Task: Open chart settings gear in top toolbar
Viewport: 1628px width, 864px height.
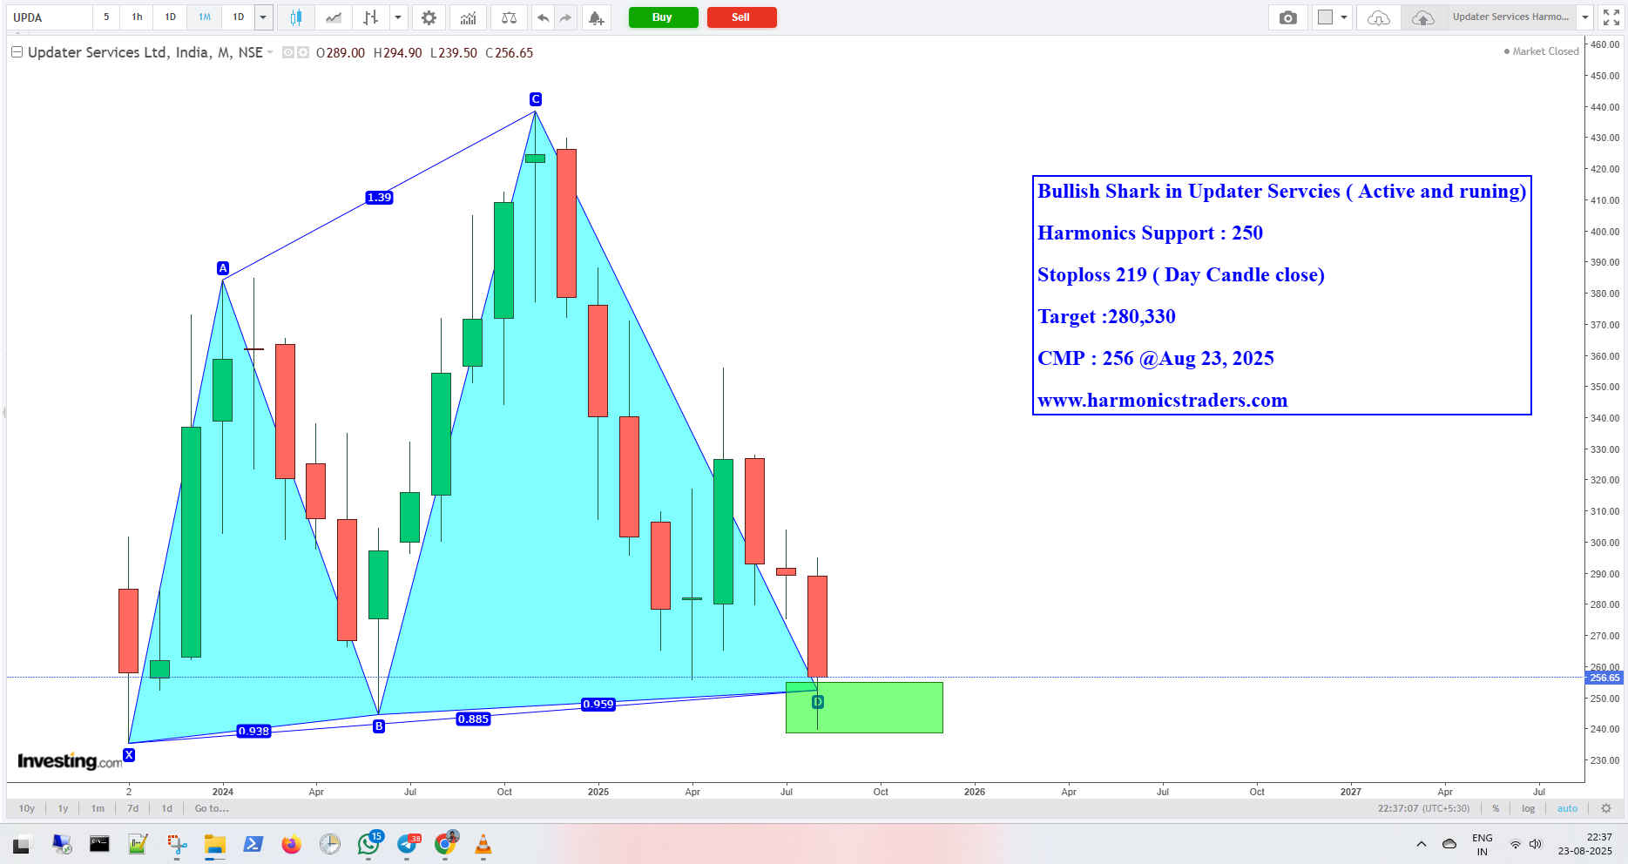Action: point(429,17)
